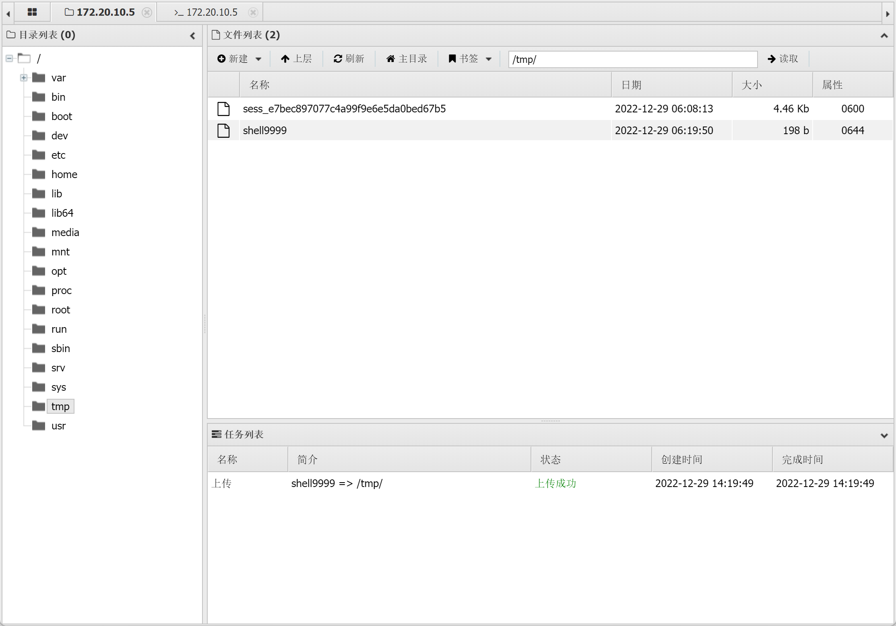This screenshot has height=626, width=896.
Task: Open the tmp folder in directory tree
Action: (60, 406)
